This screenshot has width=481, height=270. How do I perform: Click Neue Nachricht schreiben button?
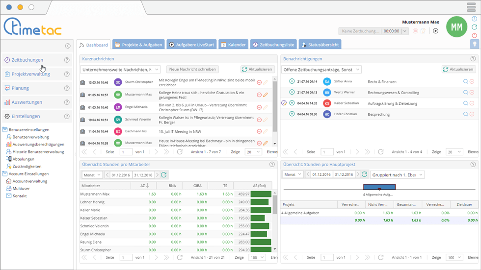point(192,70)
